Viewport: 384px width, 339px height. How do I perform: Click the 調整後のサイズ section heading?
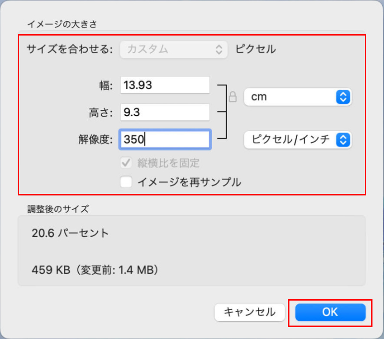[x=58, y=209]
